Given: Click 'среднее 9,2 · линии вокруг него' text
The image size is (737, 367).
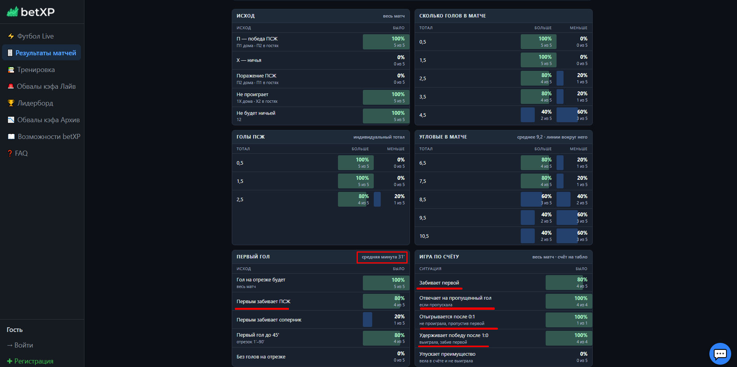Looking at the screenshot, I should [552, 137].
